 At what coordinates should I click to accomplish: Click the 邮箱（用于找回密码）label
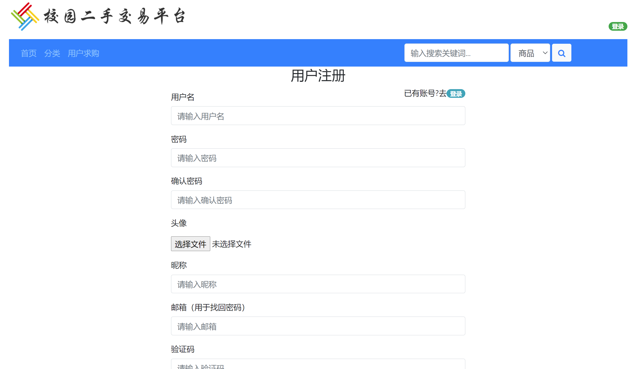208,307
